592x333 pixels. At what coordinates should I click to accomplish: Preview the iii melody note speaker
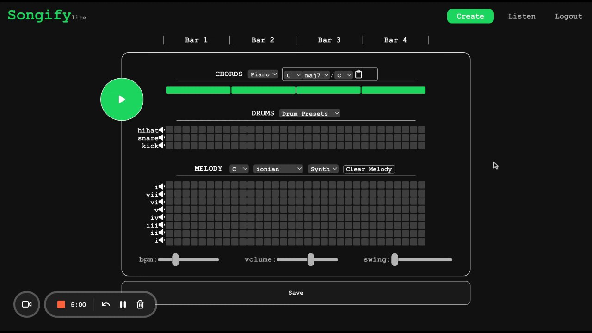tap(161, 225)
